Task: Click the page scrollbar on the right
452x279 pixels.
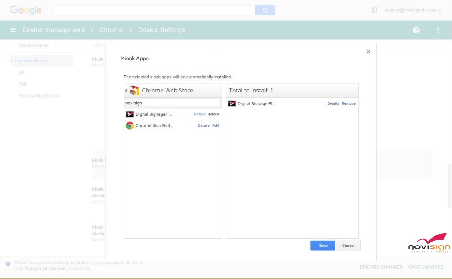Action: (x=450, y=186)
